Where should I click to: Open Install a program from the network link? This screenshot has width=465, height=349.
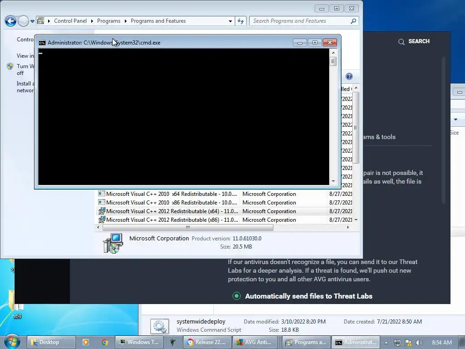pyautogui.click(x=25, y=87)
